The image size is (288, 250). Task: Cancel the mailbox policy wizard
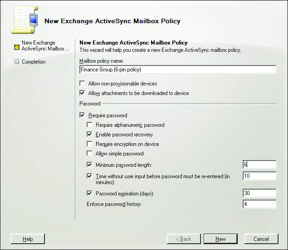click(261, 239)
